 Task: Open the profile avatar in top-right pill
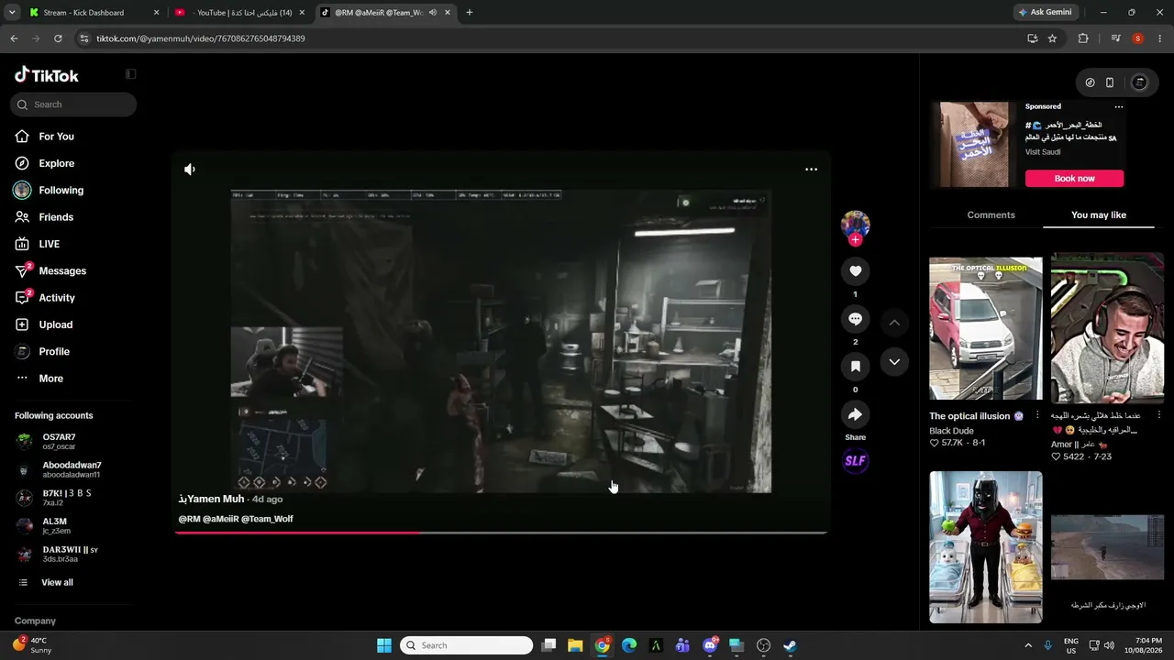click(1140, 82)
